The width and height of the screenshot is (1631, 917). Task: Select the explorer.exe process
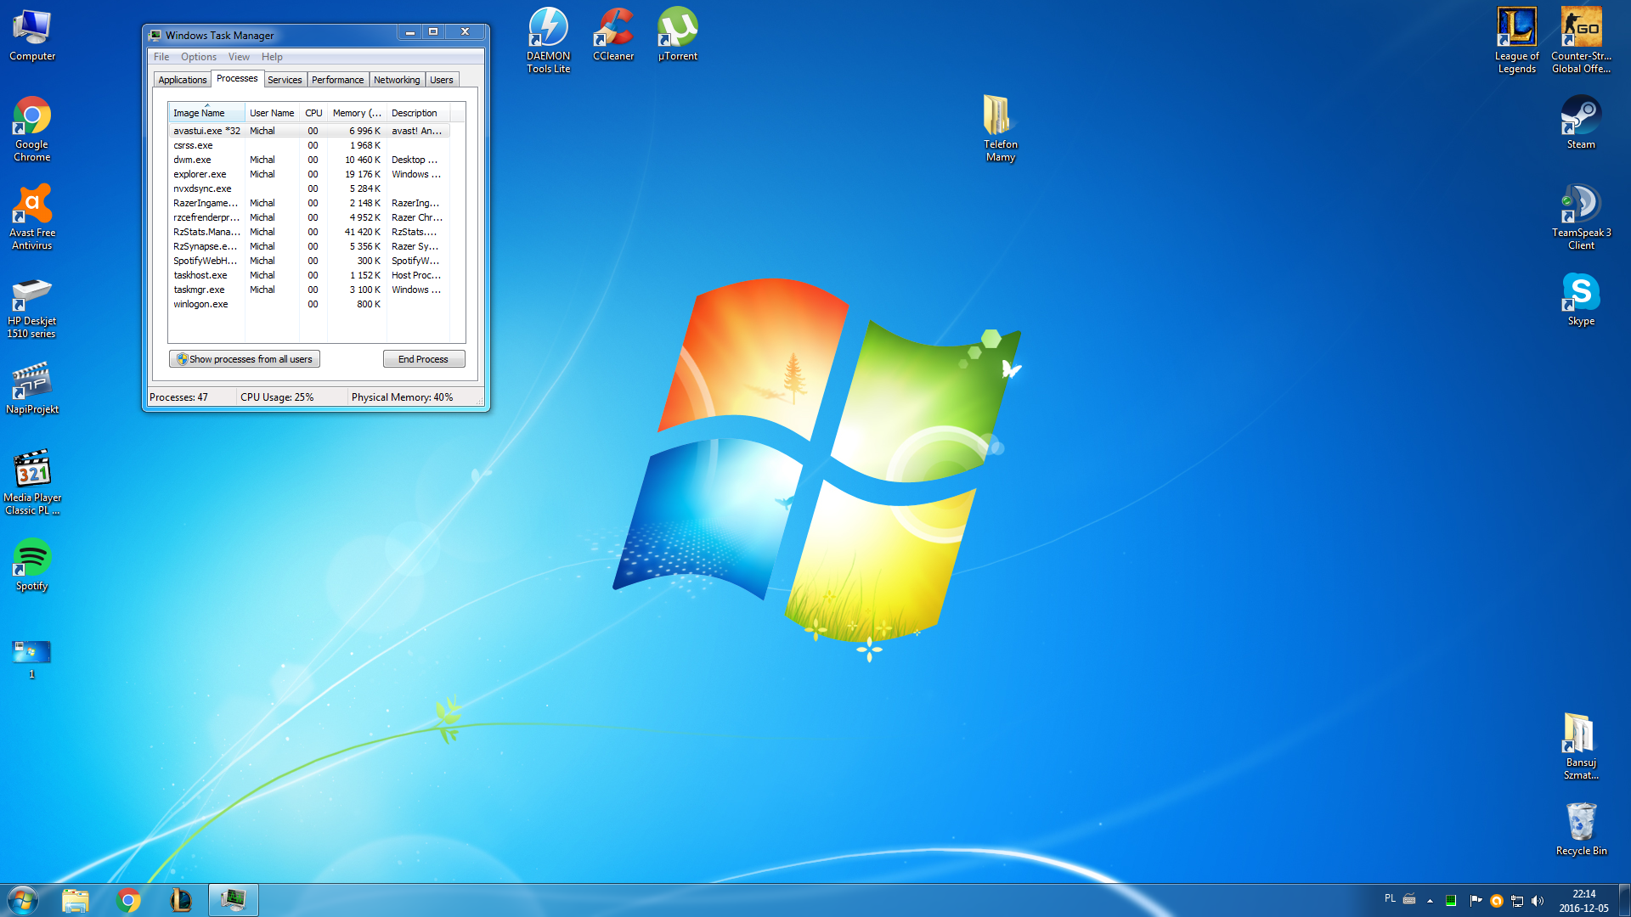(x=309, y=174)
